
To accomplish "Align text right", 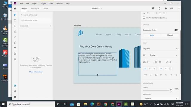I will 154,69.
